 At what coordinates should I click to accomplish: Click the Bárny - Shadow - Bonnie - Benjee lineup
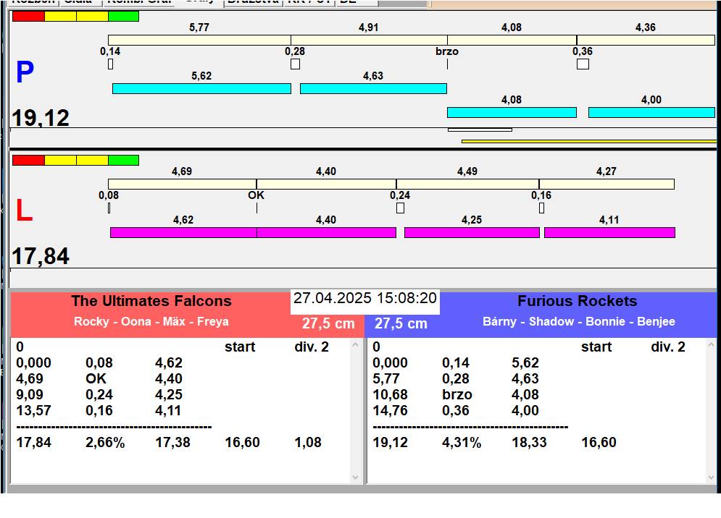click(x=579, y=321)
